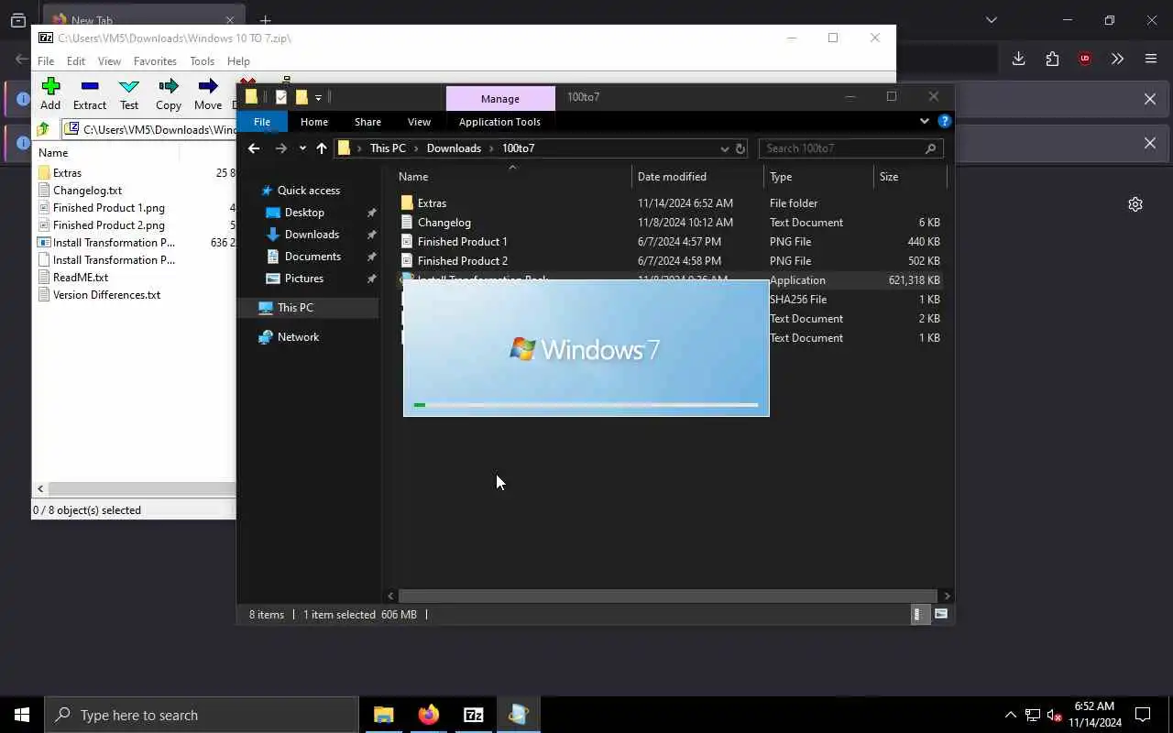Click the Manage contextual tab
The image size is (1173, 733).
coord(500,98)
